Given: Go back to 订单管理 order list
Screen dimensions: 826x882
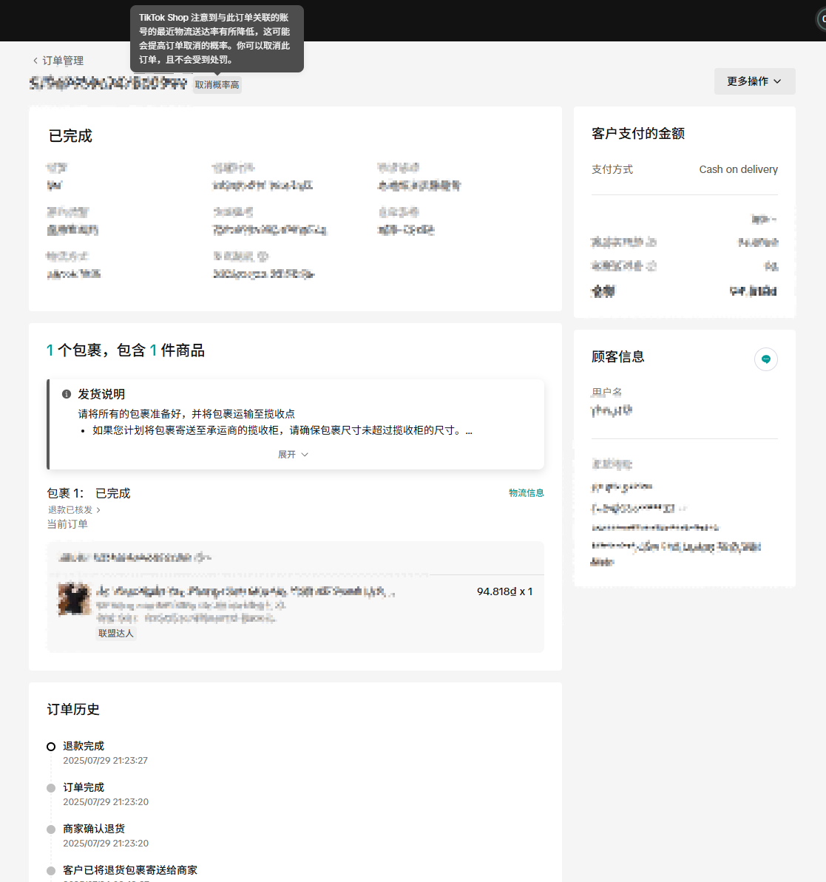Looking at the screenshot, I should pyautogui.click(x=58, y=61).
